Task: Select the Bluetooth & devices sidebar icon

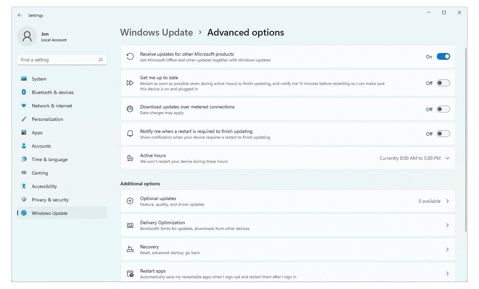Action: click(x=24, y=92)
